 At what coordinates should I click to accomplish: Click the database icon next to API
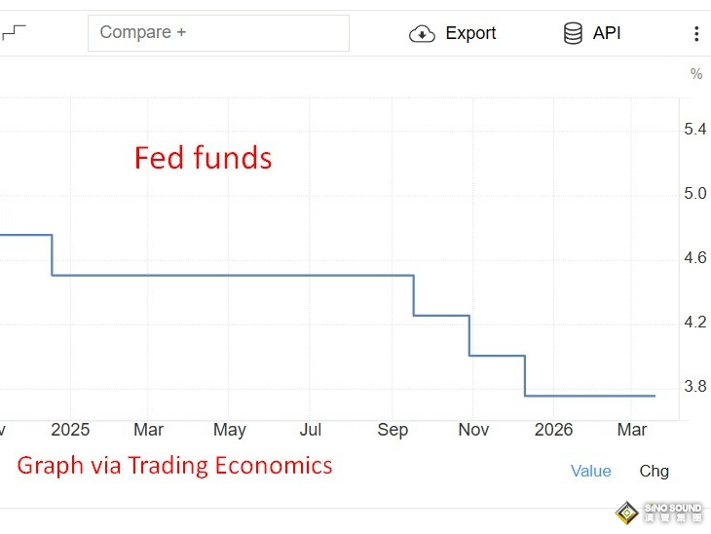(x=573, y=33)
